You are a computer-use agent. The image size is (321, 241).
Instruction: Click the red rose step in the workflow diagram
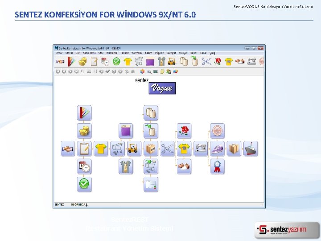184,131
